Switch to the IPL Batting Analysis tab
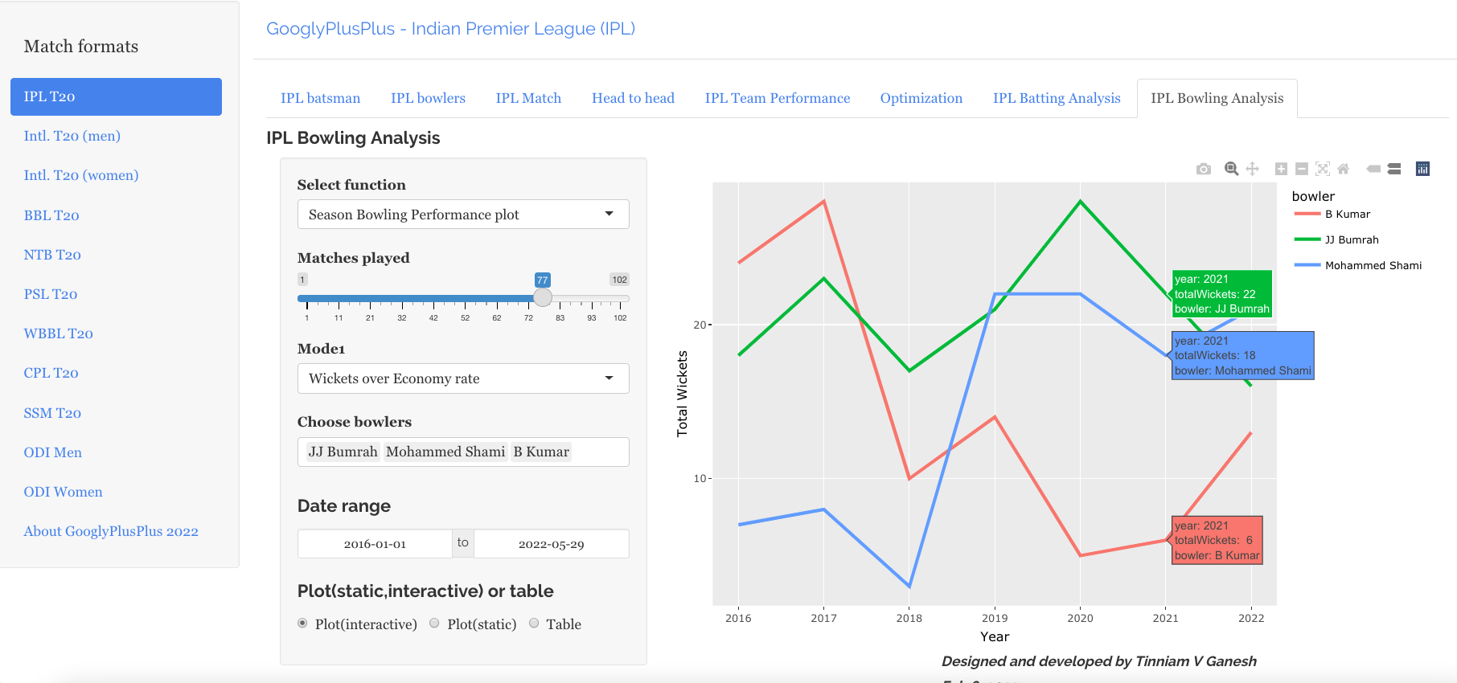 (1056, 98)
